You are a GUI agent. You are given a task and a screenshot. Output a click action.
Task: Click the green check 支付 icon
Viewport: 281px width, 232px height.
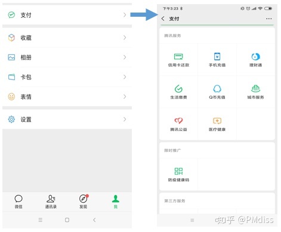click(11, 15)
